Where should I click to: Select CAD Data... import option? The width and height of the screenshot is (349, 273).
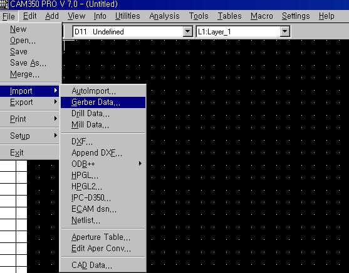point(103,266)
